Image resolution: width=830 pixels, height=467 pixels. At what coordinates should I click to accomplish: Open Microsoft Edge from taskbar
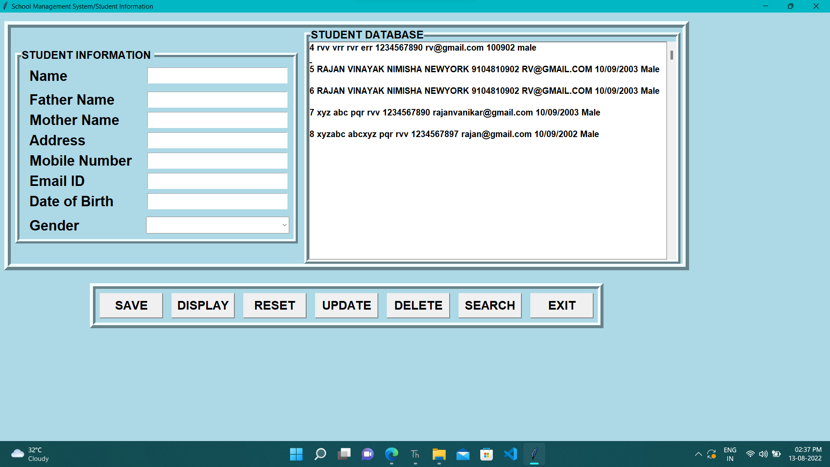coord(391,454)
